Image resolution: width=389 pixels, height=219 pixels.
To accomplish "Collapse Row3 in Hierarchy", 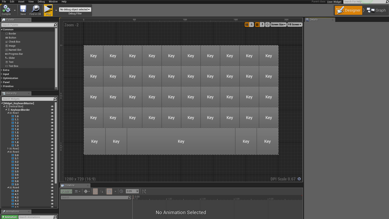I will (8, 152).
